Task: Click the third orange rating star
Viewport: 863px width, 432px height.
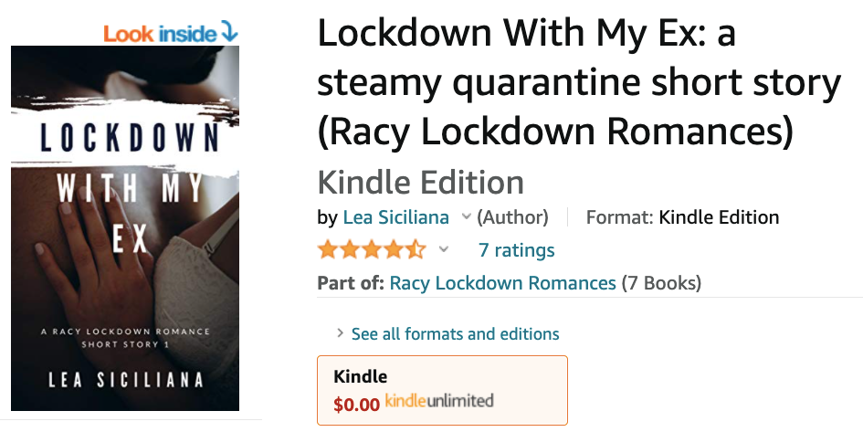Action: pyautogui.click(x=372, y=249)
